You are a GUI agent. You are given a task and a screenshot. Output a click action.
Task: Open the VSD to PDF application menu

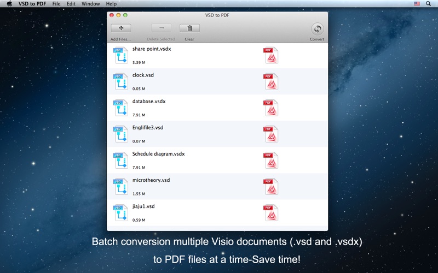[32, 4]
